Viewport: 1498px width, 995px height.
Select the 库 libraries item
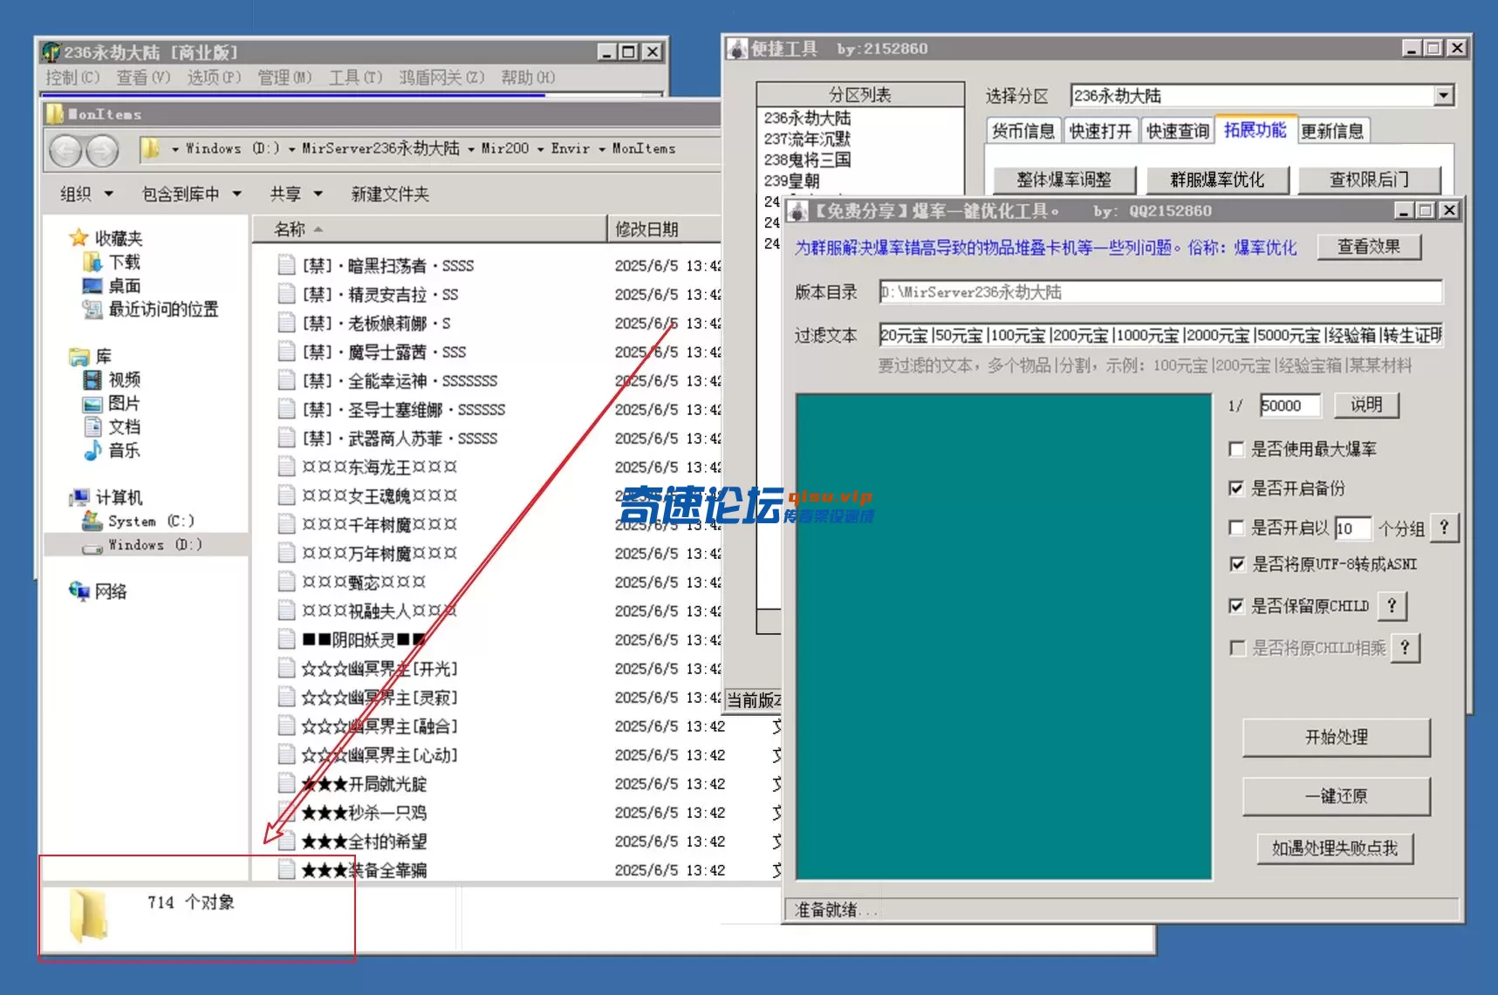point(91,356)
